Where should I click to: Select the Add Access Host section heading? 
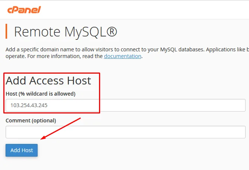(48, 80)
